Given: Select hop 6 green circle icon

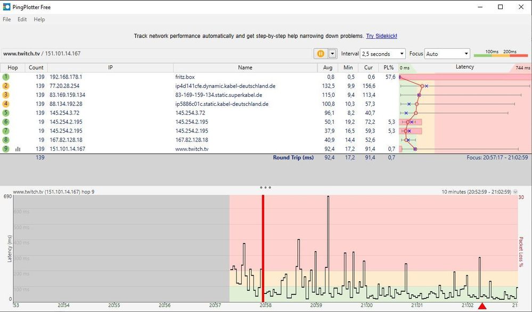Looking at the screenshot, I should click(6, 122).
